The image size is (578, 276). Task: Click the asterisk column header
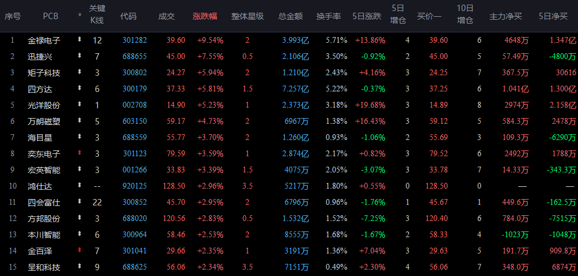(80, 16)
